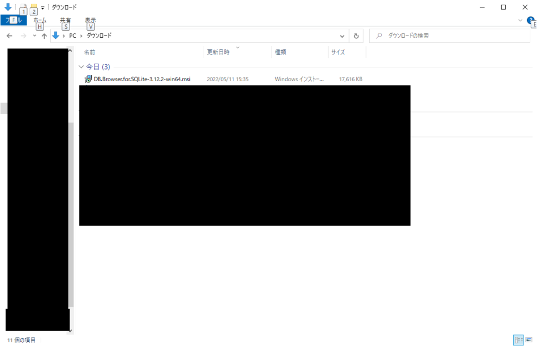The width and height of the screenshot is (543, 346).
Task: Toggle sort order on the 更新日時 column
Action: (217, 51)
